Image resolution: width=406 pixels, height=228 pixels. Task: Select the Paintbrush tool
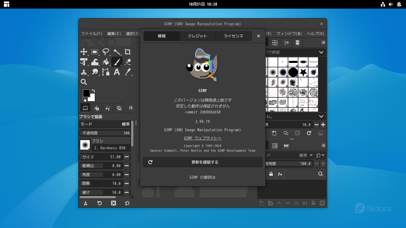point(117,62)
